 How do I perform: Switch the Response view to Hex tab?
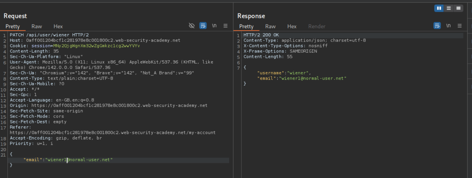(292, 26)
